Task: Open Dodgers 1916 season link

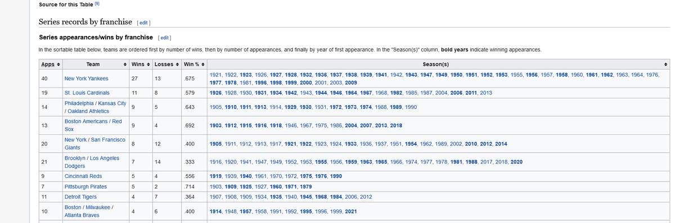Action: coord(215,162)
